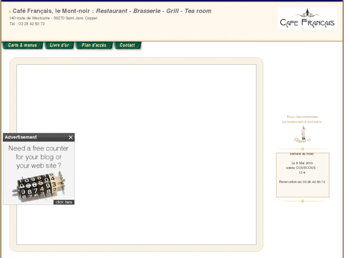Click the orange bullet before the page title

[x=10, y=11]
